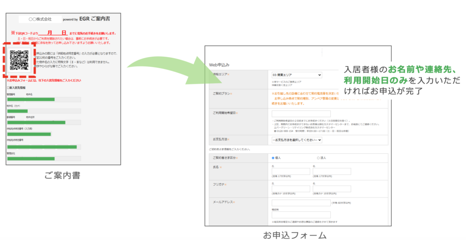466x252 pixels.
Task: Click the ご利用開始希望日 date input field
Action: pos(301,114)
